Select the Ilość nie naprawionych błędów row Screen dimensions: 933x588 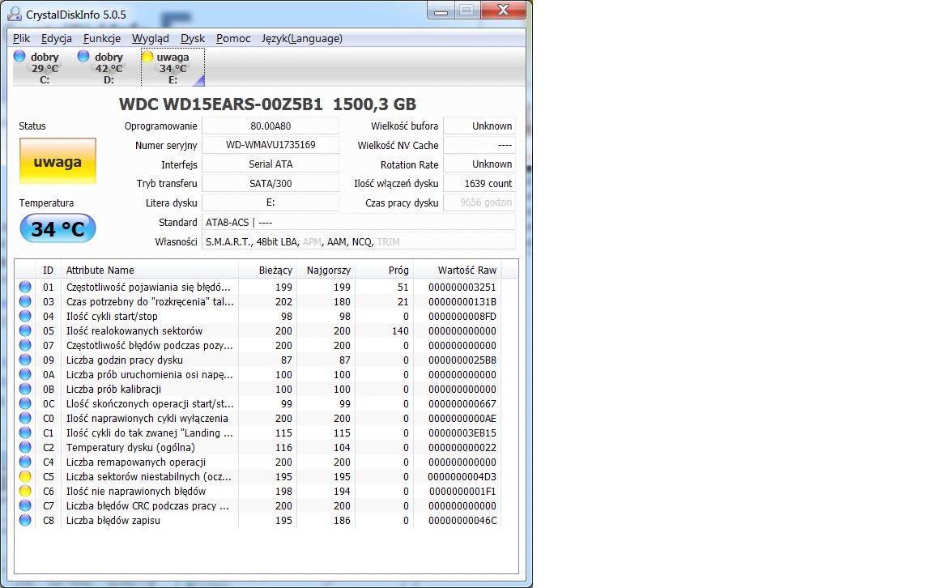tap(259, 491)
